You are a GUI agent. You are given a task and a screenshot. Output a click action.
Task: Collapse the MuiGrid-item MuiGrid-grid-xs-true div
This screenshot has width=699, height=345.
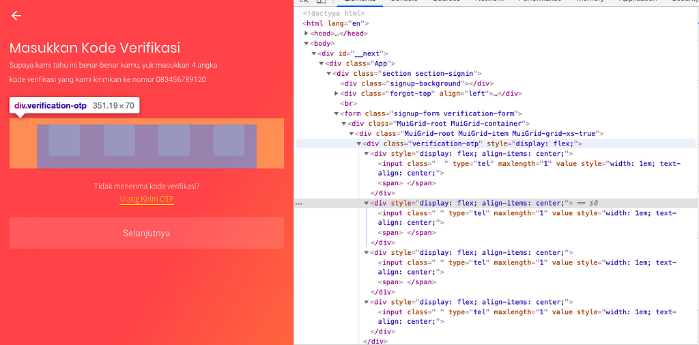(352, 133)
